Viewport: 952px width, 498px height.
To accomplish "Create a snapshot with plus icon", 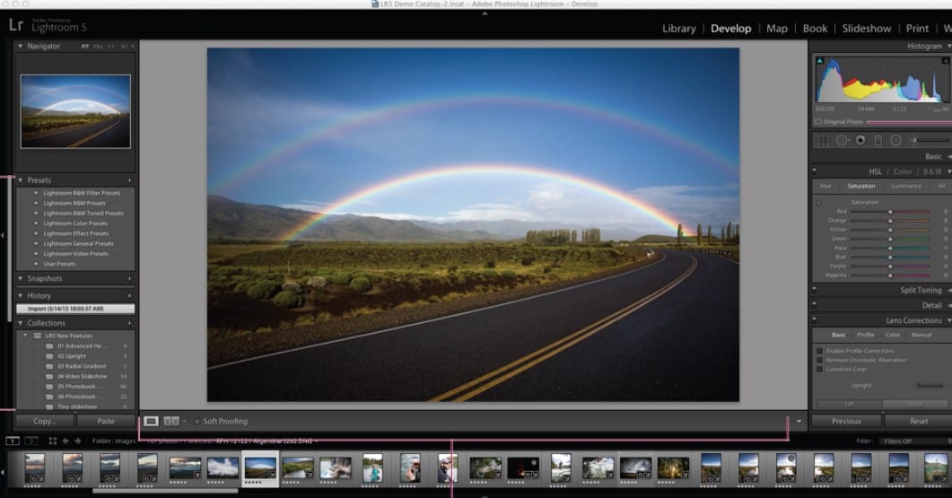I will [129, 279].
